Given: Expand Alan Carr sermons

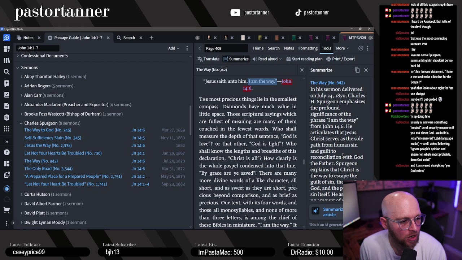Looking at the screenshot, I should pos(21,95).
